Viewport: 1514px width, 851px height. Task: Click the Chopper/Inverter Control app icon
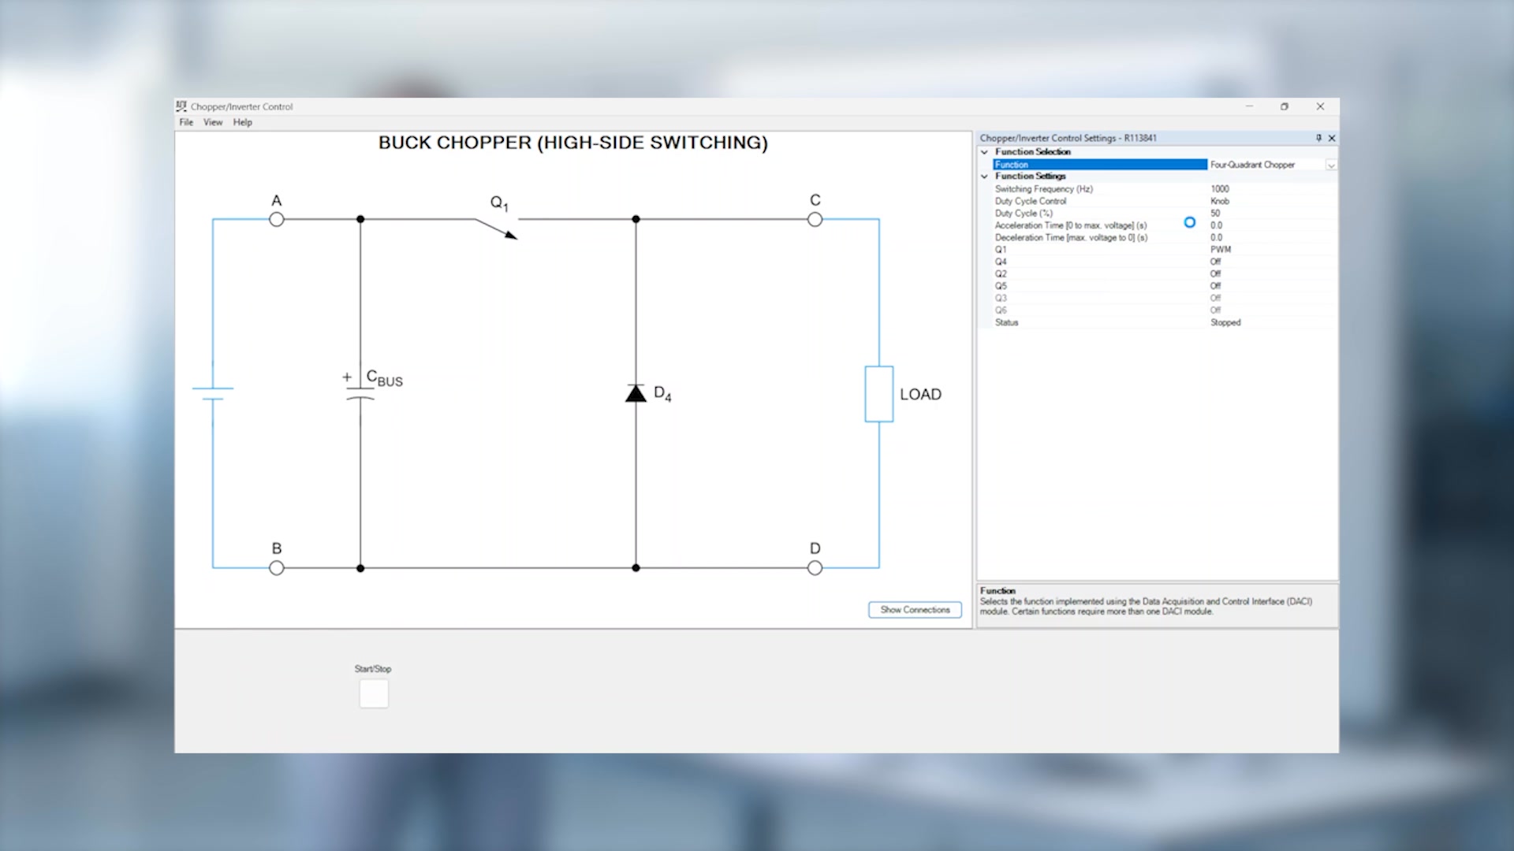click(181, 106)
